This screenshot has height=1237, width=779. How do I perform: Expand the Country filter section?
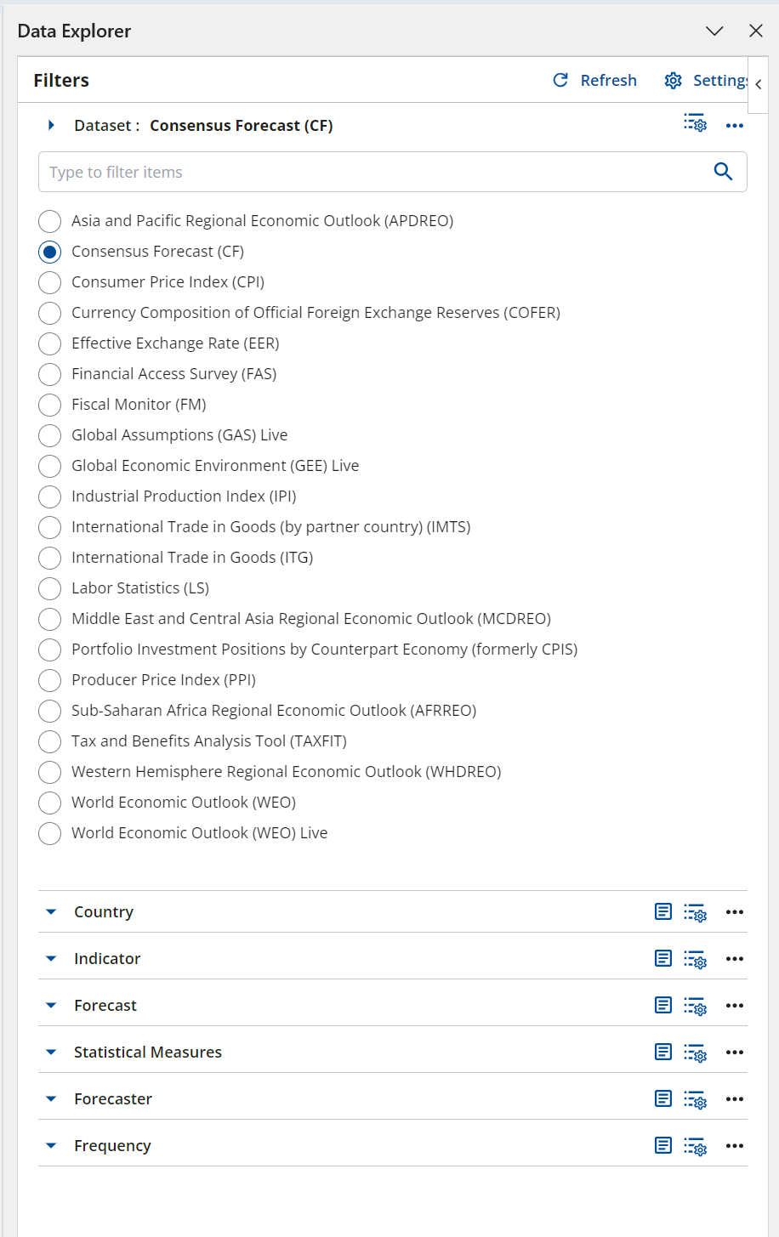tap(51, 912)
